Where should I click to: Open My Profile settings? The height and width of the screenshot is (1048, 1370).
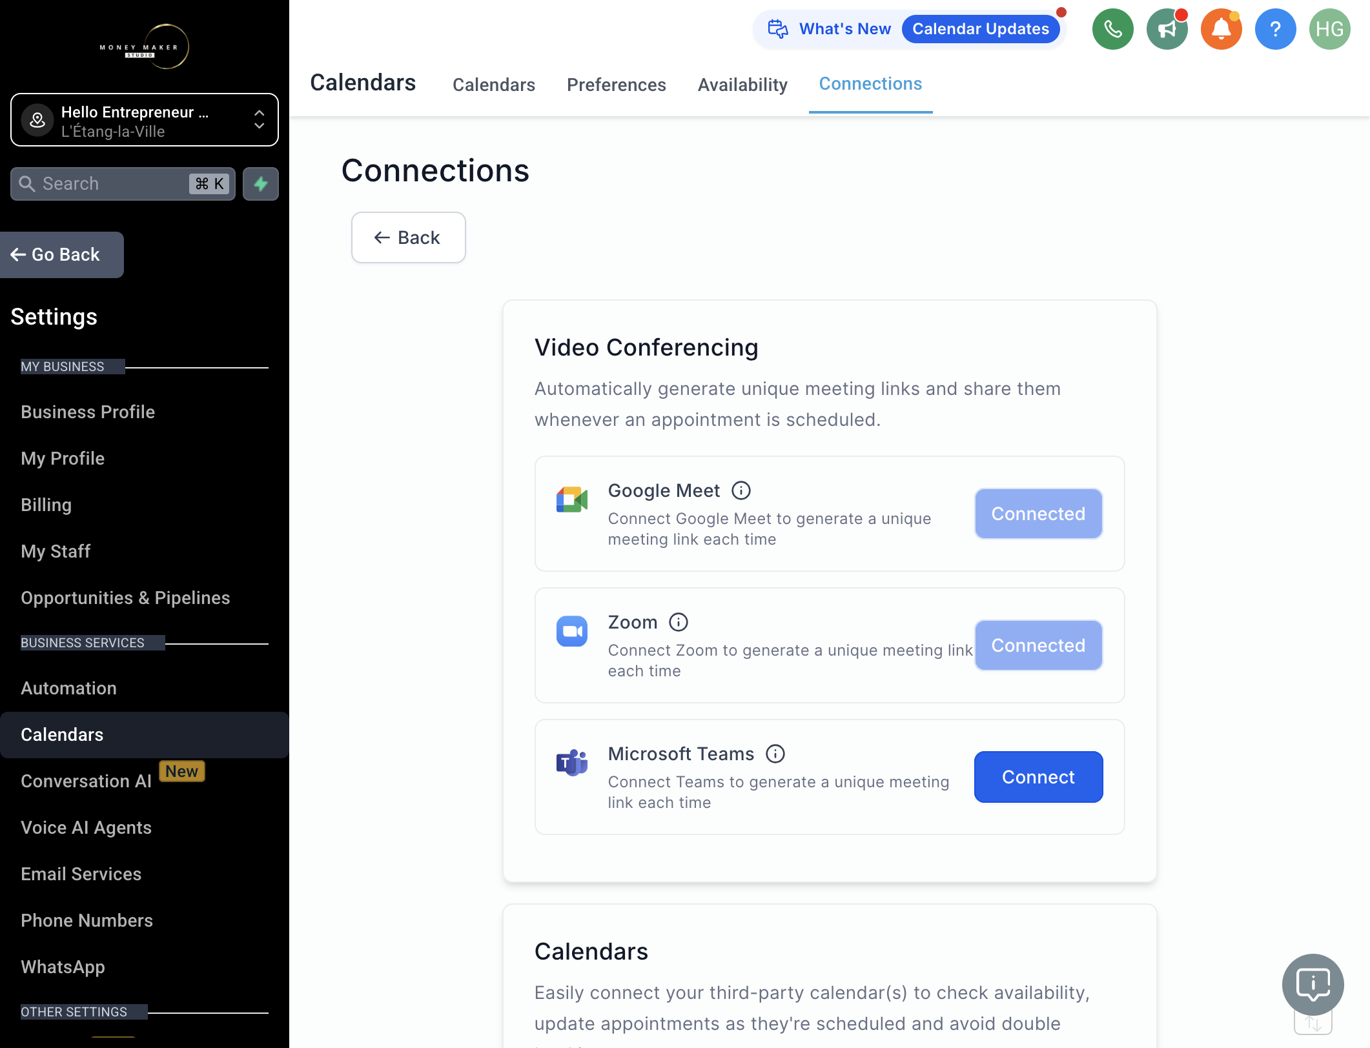(63, 459)
